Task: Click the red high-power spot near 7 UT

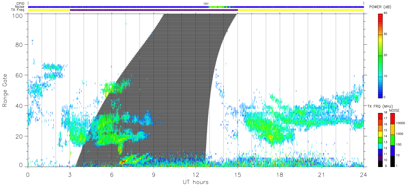Action: pos(123,161)
